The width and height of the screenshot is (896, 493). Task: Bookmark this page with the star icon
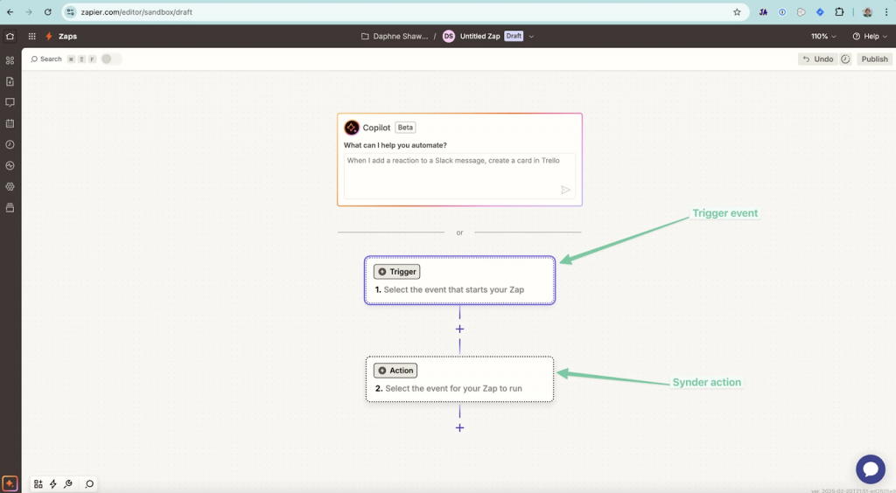737,12
